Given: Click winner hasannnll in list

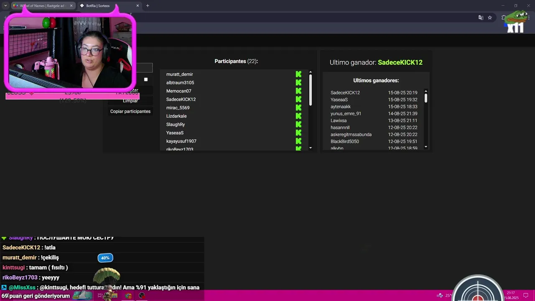Looking at the screenshot, I should pyautogui.click(x=340, y=128).
